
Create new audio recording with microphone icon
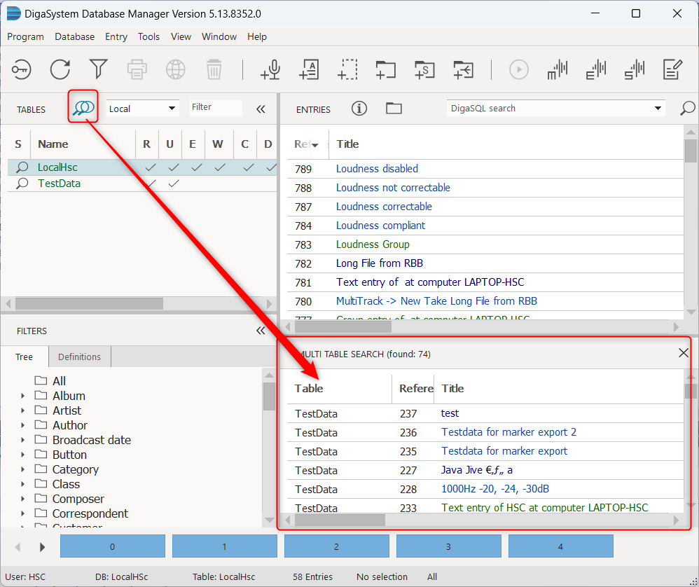270,69
